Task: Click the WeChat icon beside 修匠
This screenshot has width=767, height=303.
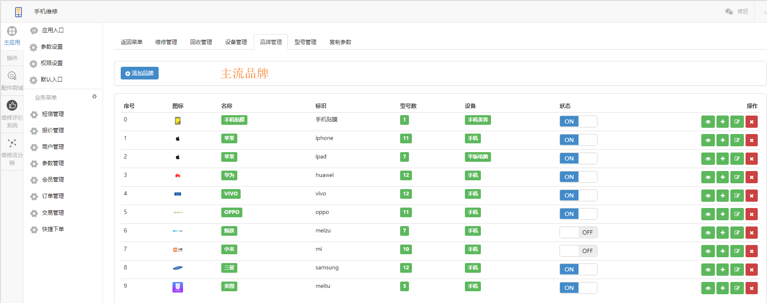Action: pos(729,11)
